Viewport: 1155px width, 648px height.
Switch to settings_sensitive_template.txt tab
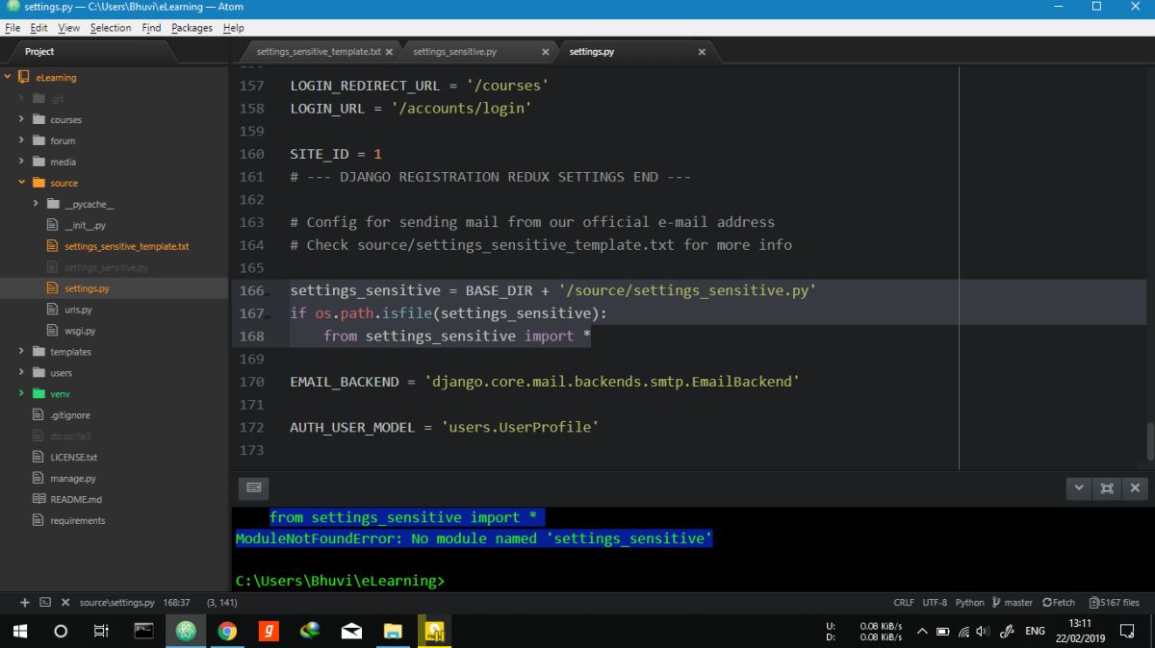pos(319,52)
